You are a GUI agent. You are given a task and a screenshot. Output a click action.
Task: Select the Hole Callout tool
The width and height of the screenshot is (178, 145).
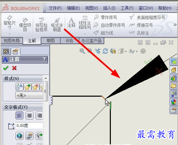coord(139,33)
